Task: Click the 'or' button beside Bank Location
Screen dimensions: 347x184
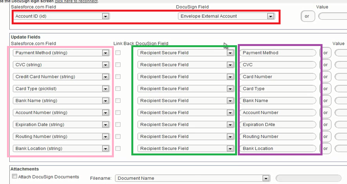Action: (x=326, y=149)
